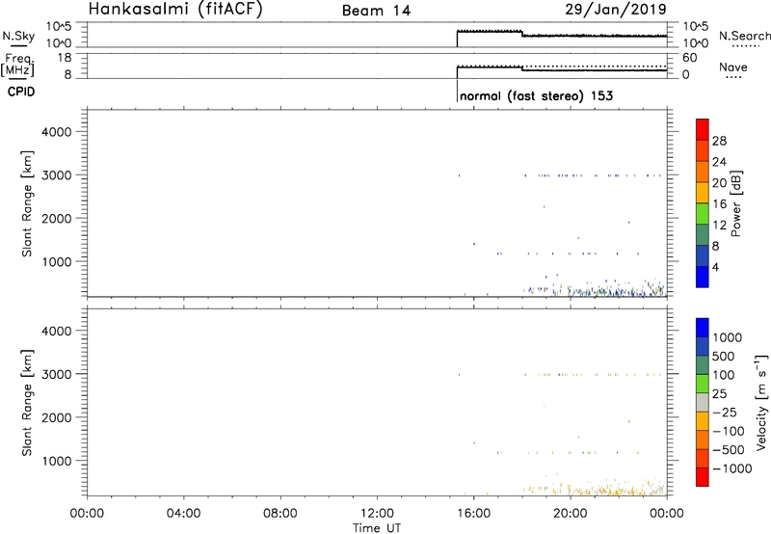Click the 'N.Sky' legend label

click(18, 36)
